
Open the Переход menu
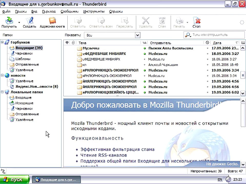[49, 11]
